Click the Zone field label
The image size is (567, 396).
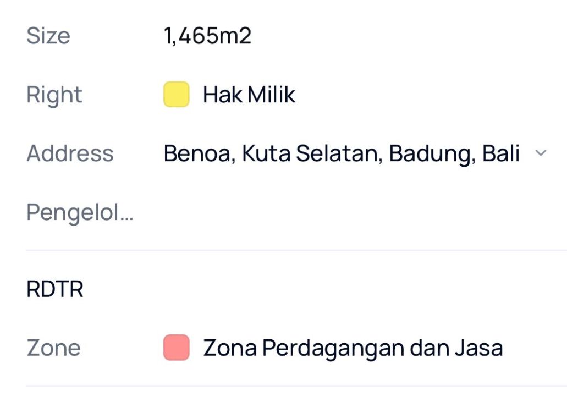[x=53, y=348]
